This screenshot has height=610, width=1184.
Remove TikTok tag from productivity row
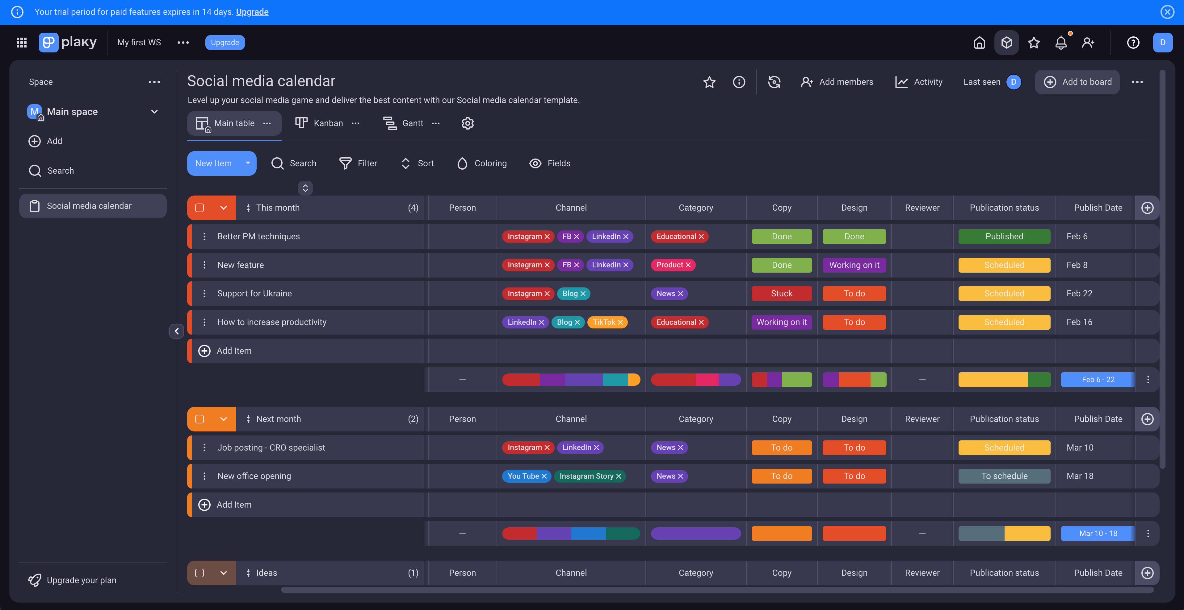tap(620, 322)
